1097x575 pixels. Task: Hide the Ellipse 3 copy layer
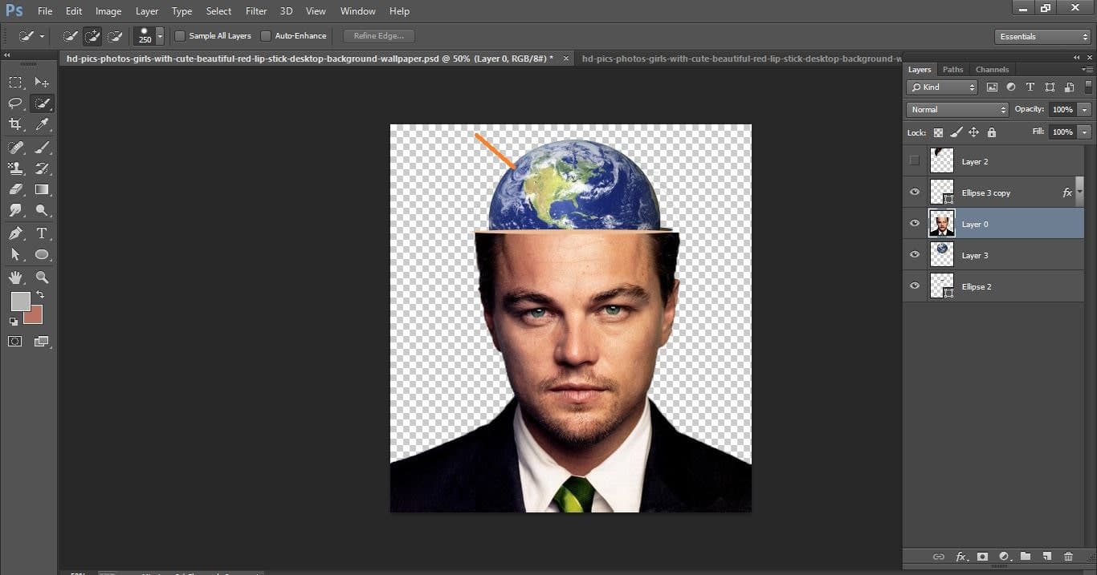pyautogui.click(x=915, y=192)
